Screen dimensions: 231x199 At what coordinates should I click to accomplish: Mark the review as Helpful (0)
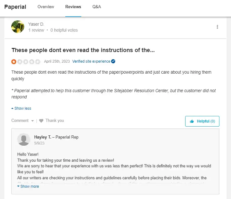click(202, 121)
